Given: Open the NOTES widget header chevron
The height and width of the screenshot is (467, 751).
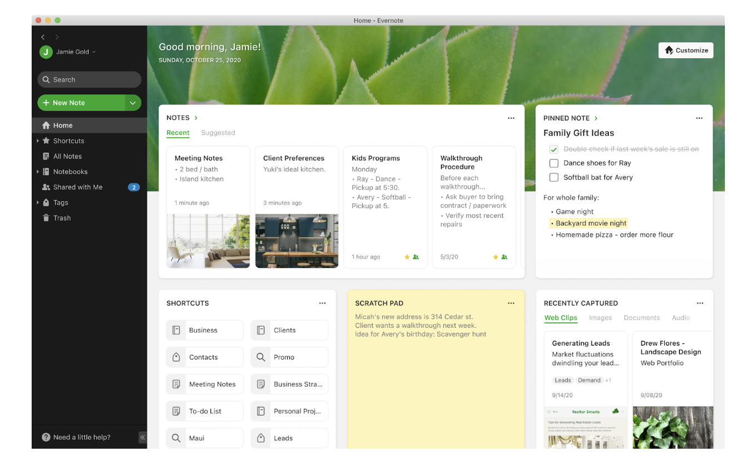Looking at the screenshot, I should click(x=196, y=118).
